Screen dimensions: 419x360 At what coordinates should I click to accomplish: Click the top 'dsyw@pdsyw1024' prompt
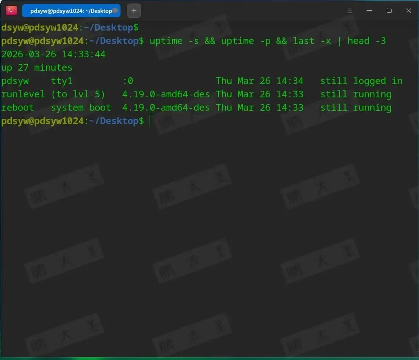pos(40,27)
